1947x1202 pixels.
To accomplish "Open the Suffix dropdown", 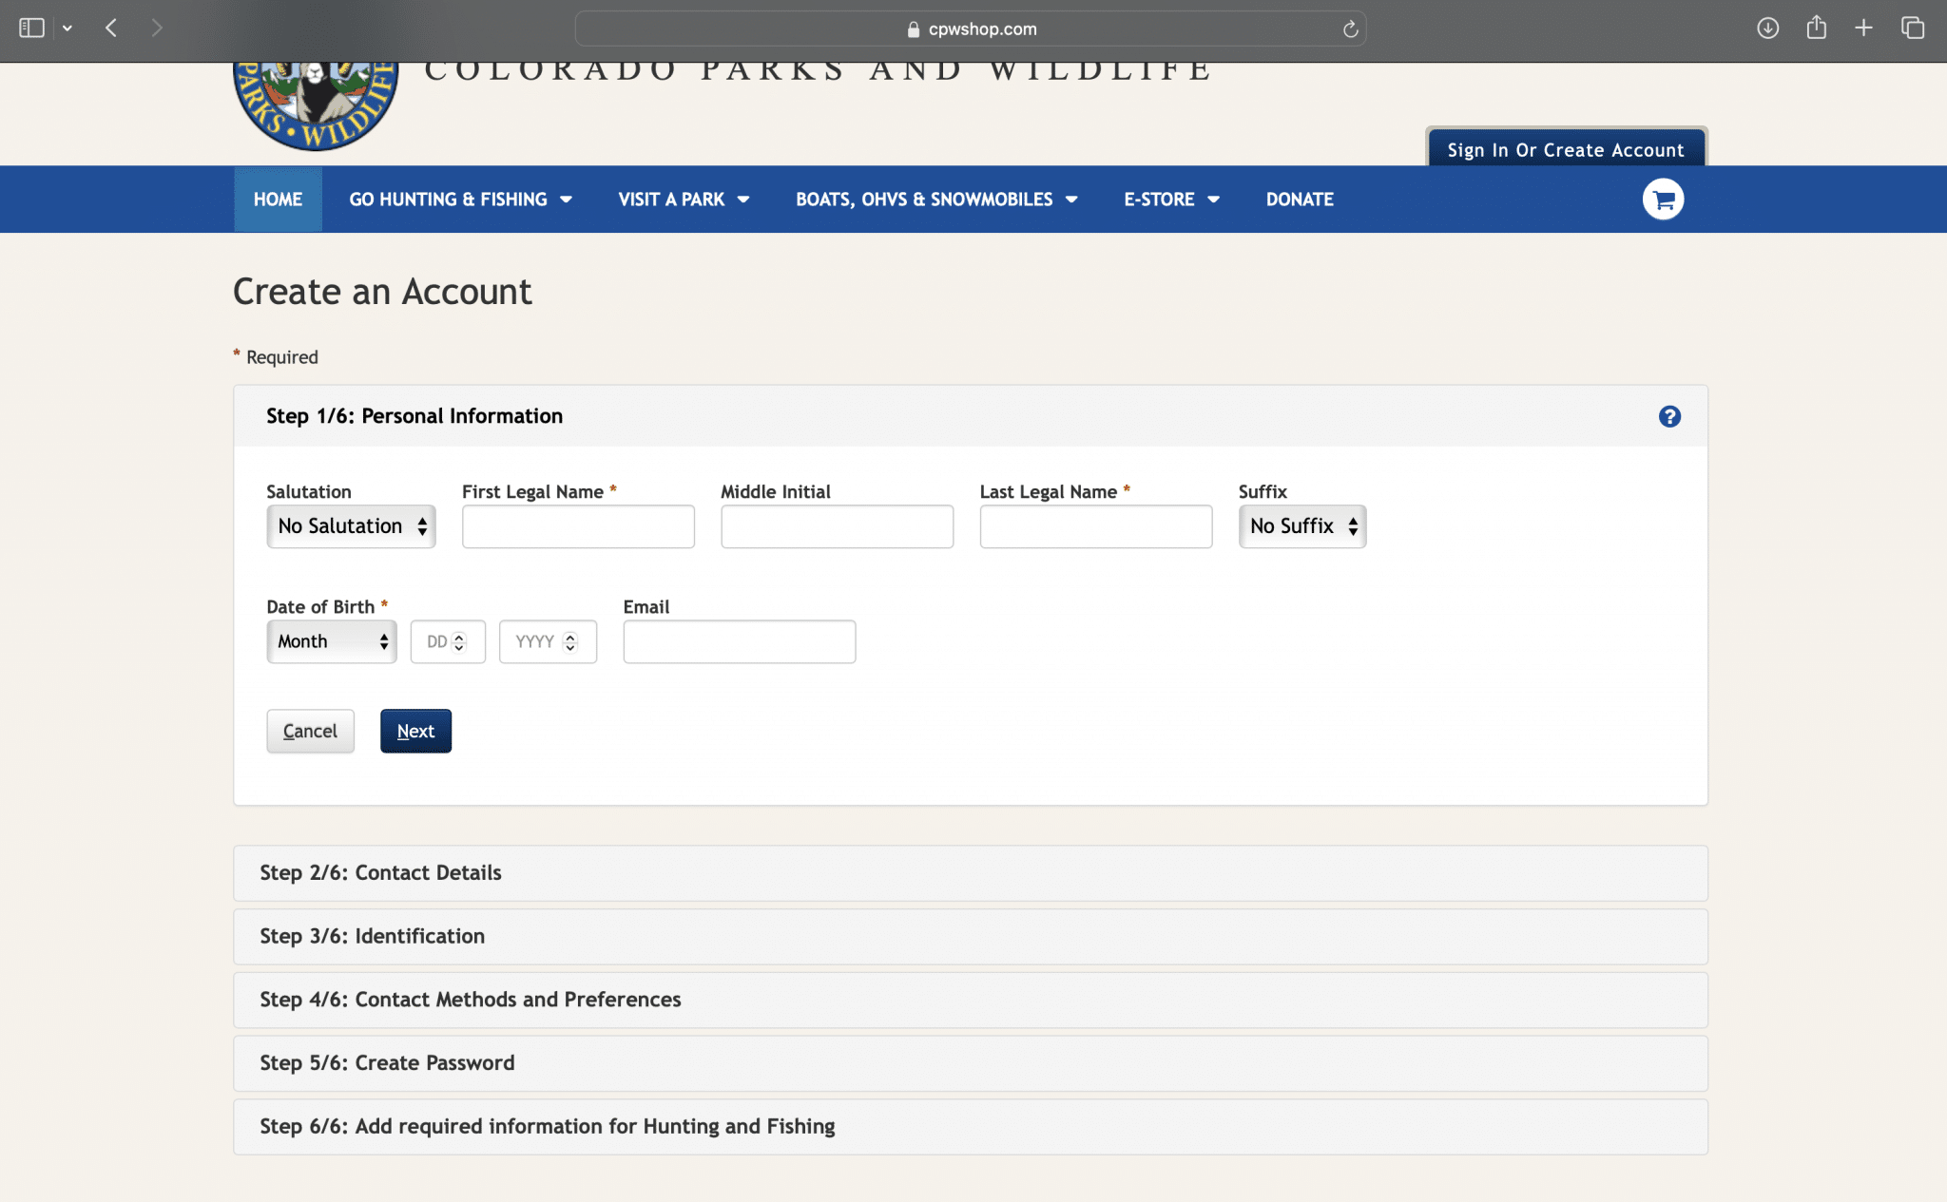I will pyautogui.click(x=1301, y=526).
